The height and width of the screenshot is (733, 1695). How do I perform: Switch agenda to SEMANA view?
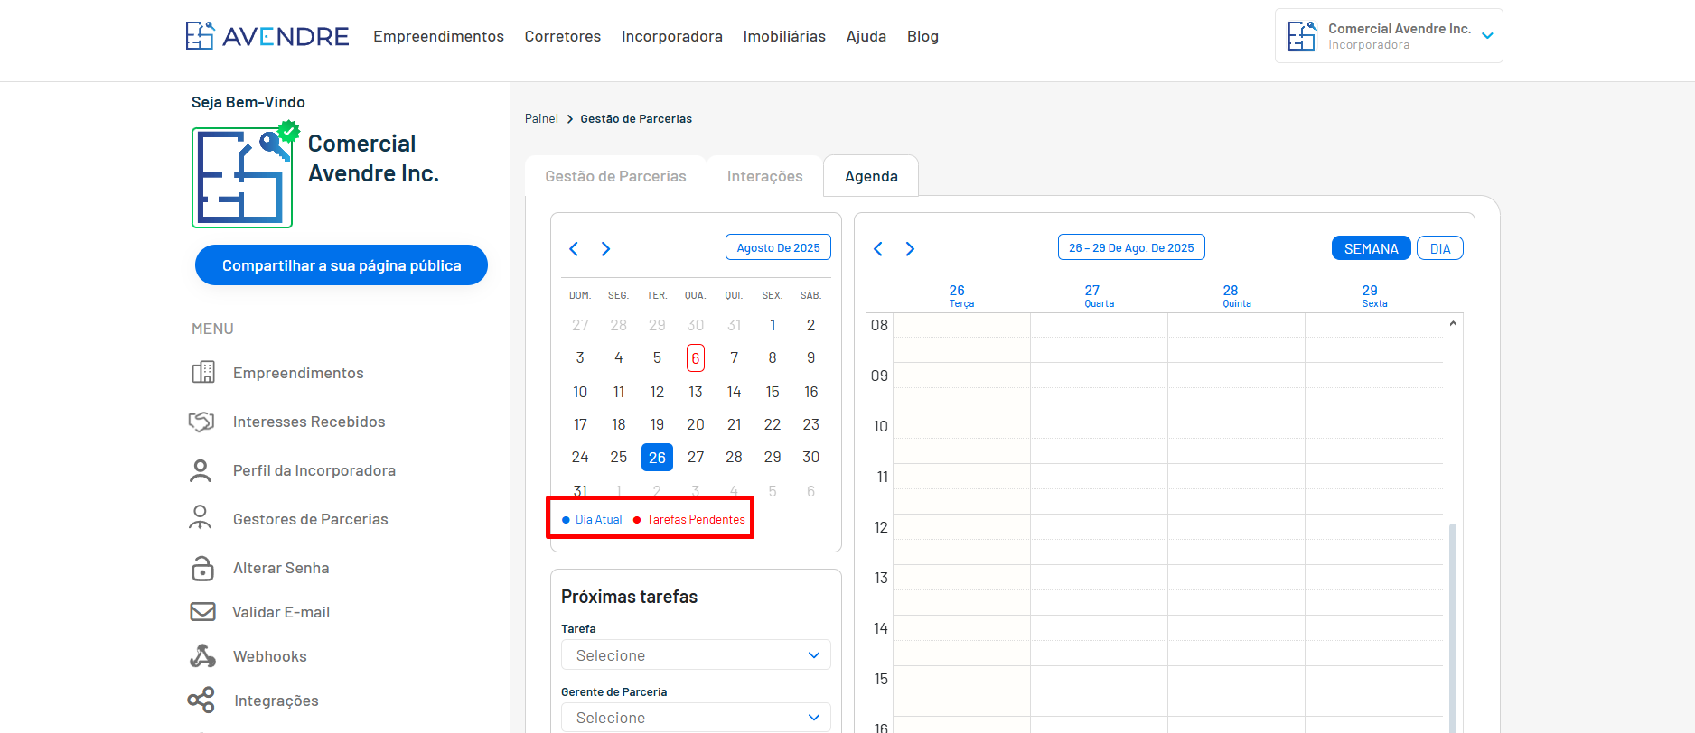point(1371,248)
